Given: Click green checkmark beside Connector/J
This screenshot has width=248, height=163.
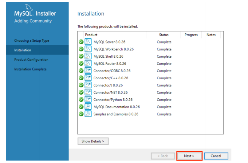Looking at the screenshot, I should coord(81,85).
